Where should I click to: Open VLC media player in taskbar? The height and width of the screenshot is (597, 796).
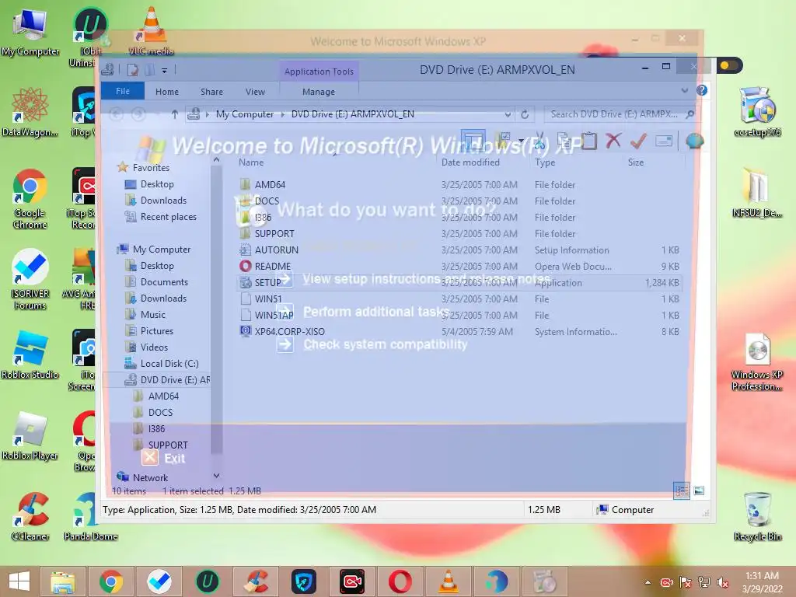pyautogui.click(x=449, y=581)
